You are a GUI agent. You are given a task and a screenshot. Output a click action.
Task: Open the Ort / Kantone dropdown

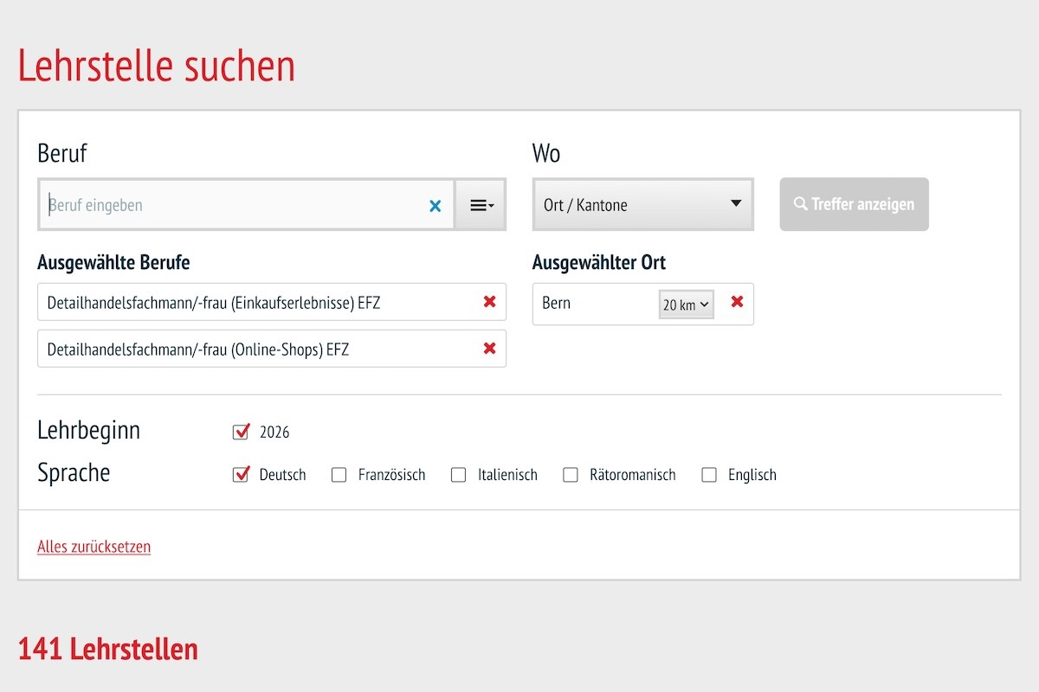(642, 205)
